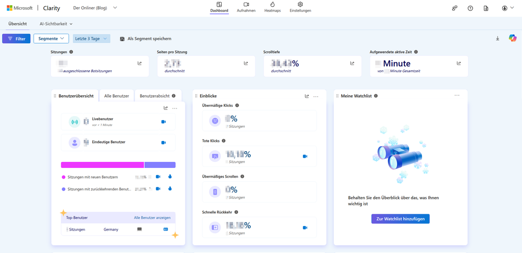Open the documents icon in the header
The width and height of the screenshot is (522, 253).
click(x=486, y=8)
